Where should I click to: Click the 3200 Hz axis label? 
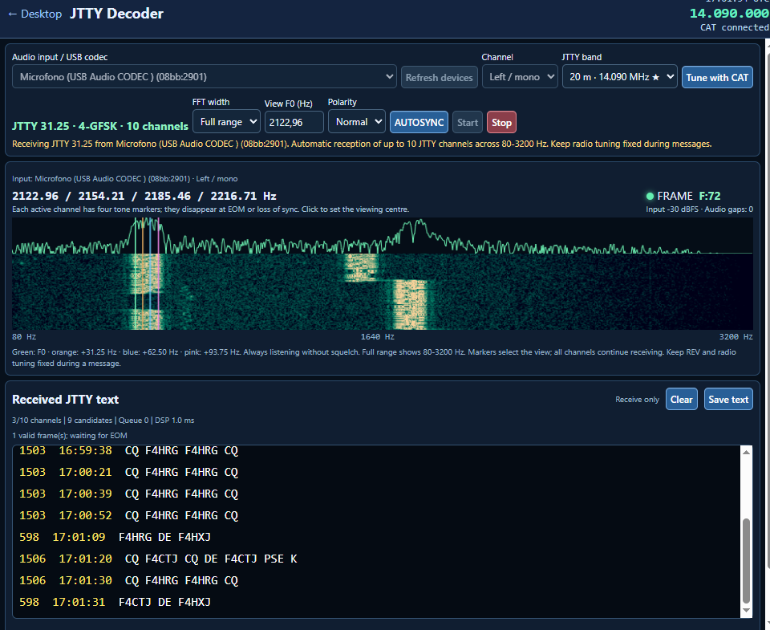pyautogui.click(x=736, y=336)
